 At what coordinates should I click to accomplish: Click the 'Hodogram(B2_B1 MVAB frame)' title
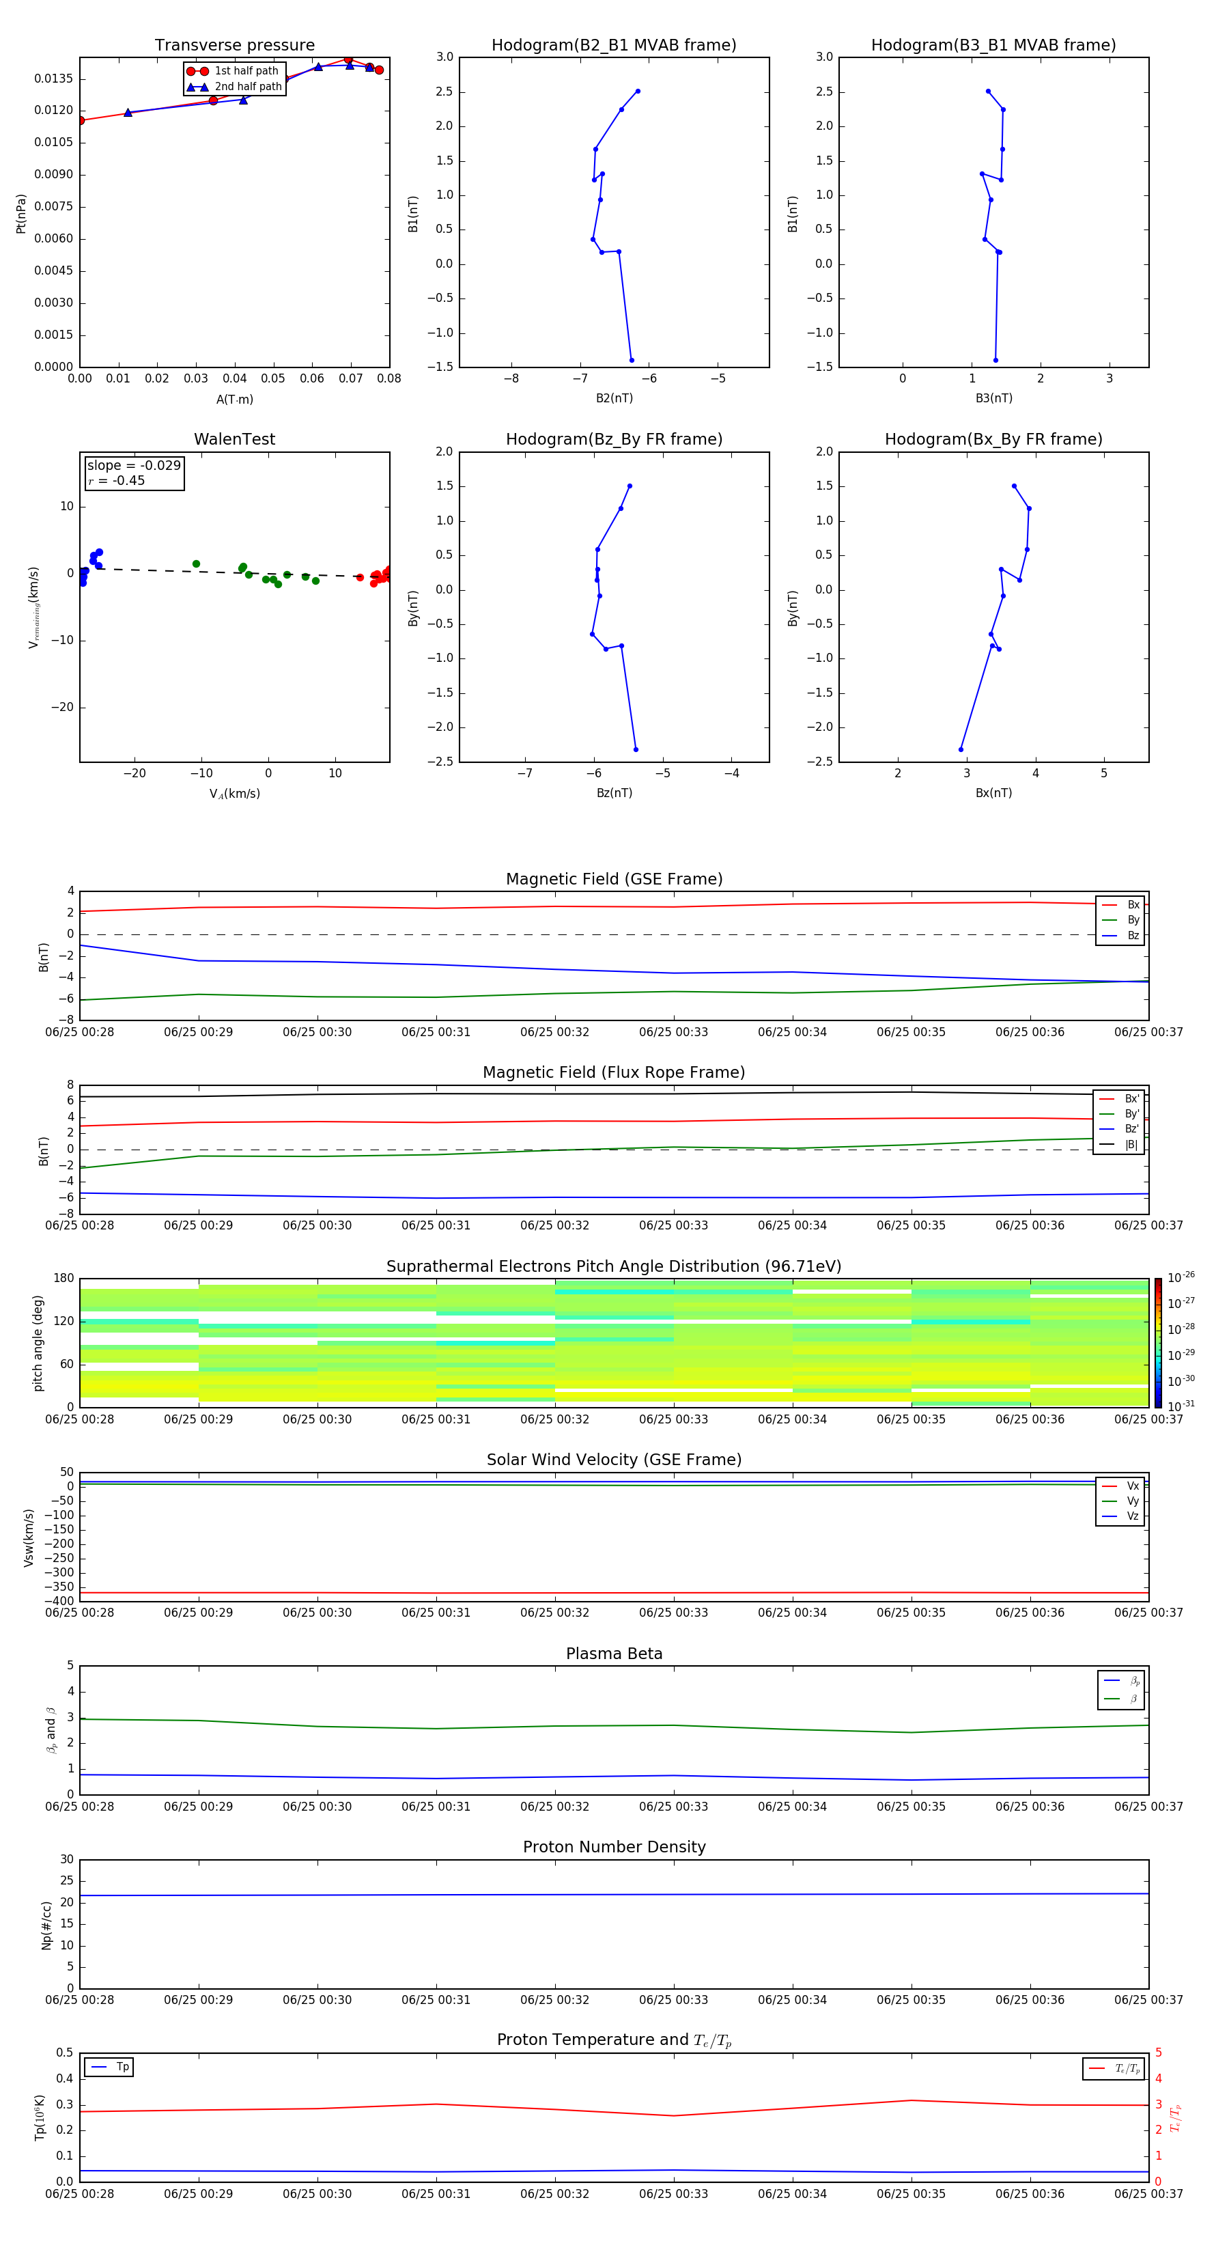[614, 46]
